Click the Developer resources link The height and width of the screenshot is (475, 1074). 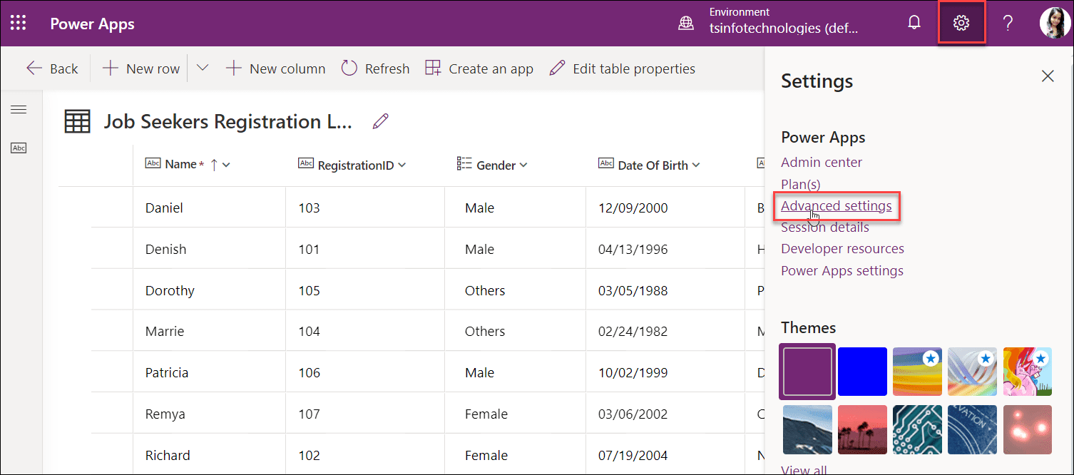click(842, 248)
